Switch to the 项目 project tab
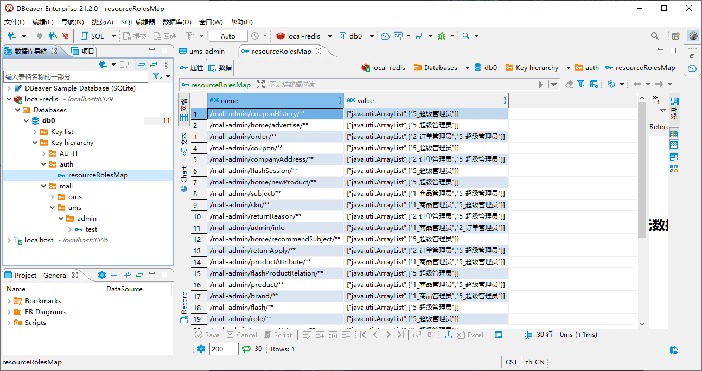The height and width of the screenshot is (371, 702). 84,51
